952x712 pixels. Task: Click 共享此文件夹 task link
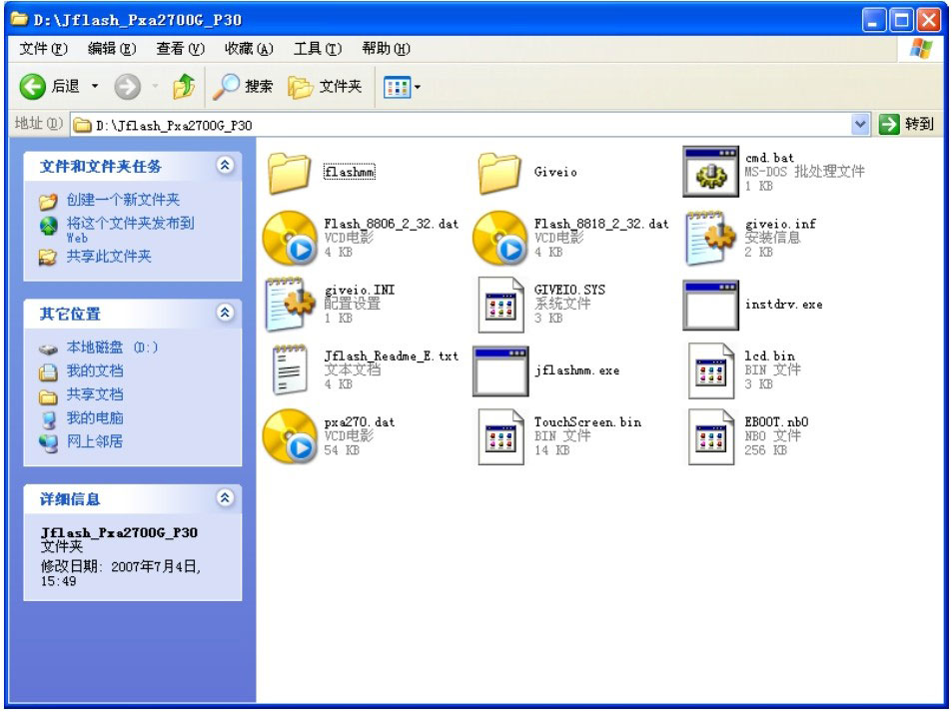[109, 257]
